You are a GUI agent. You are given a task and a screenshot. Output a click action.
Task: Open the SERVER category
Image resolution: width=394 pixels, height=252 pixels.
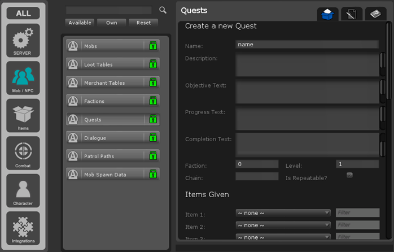click(x=23, y=40)
